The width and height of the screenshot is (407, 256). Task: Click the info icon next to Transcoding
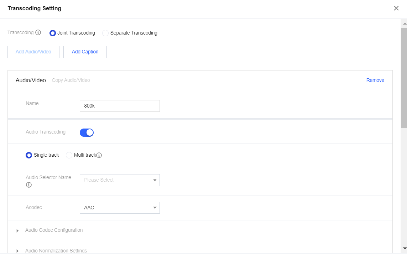tap(38, 32)
